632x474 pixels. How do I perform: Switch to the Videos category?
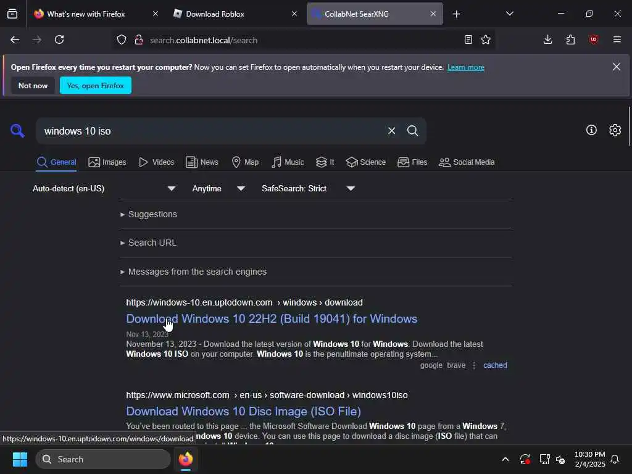coord(156,162)
